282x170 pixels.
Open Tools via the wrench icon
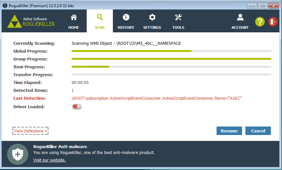(x=178, y=17)
